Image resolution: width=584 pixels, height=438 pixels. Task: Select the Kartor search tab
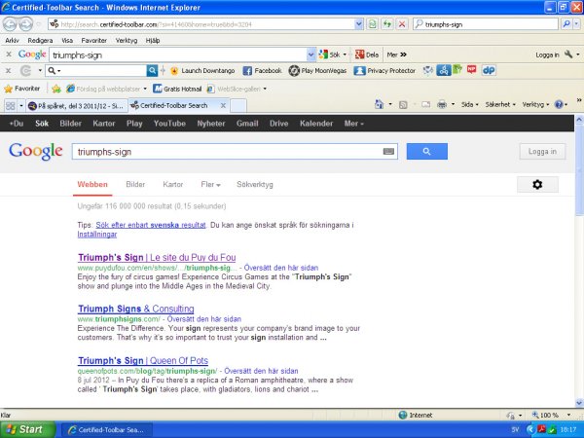[173, 184]
